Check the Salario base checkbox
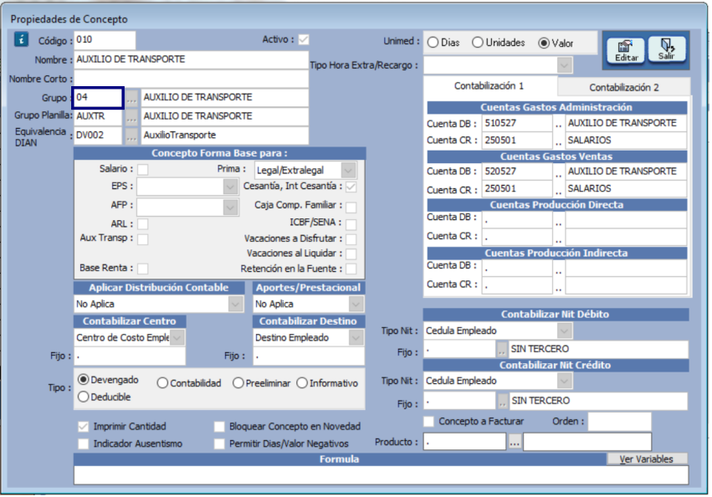The image size is (712, 497). pyautogui.click(x=142, y=170)
